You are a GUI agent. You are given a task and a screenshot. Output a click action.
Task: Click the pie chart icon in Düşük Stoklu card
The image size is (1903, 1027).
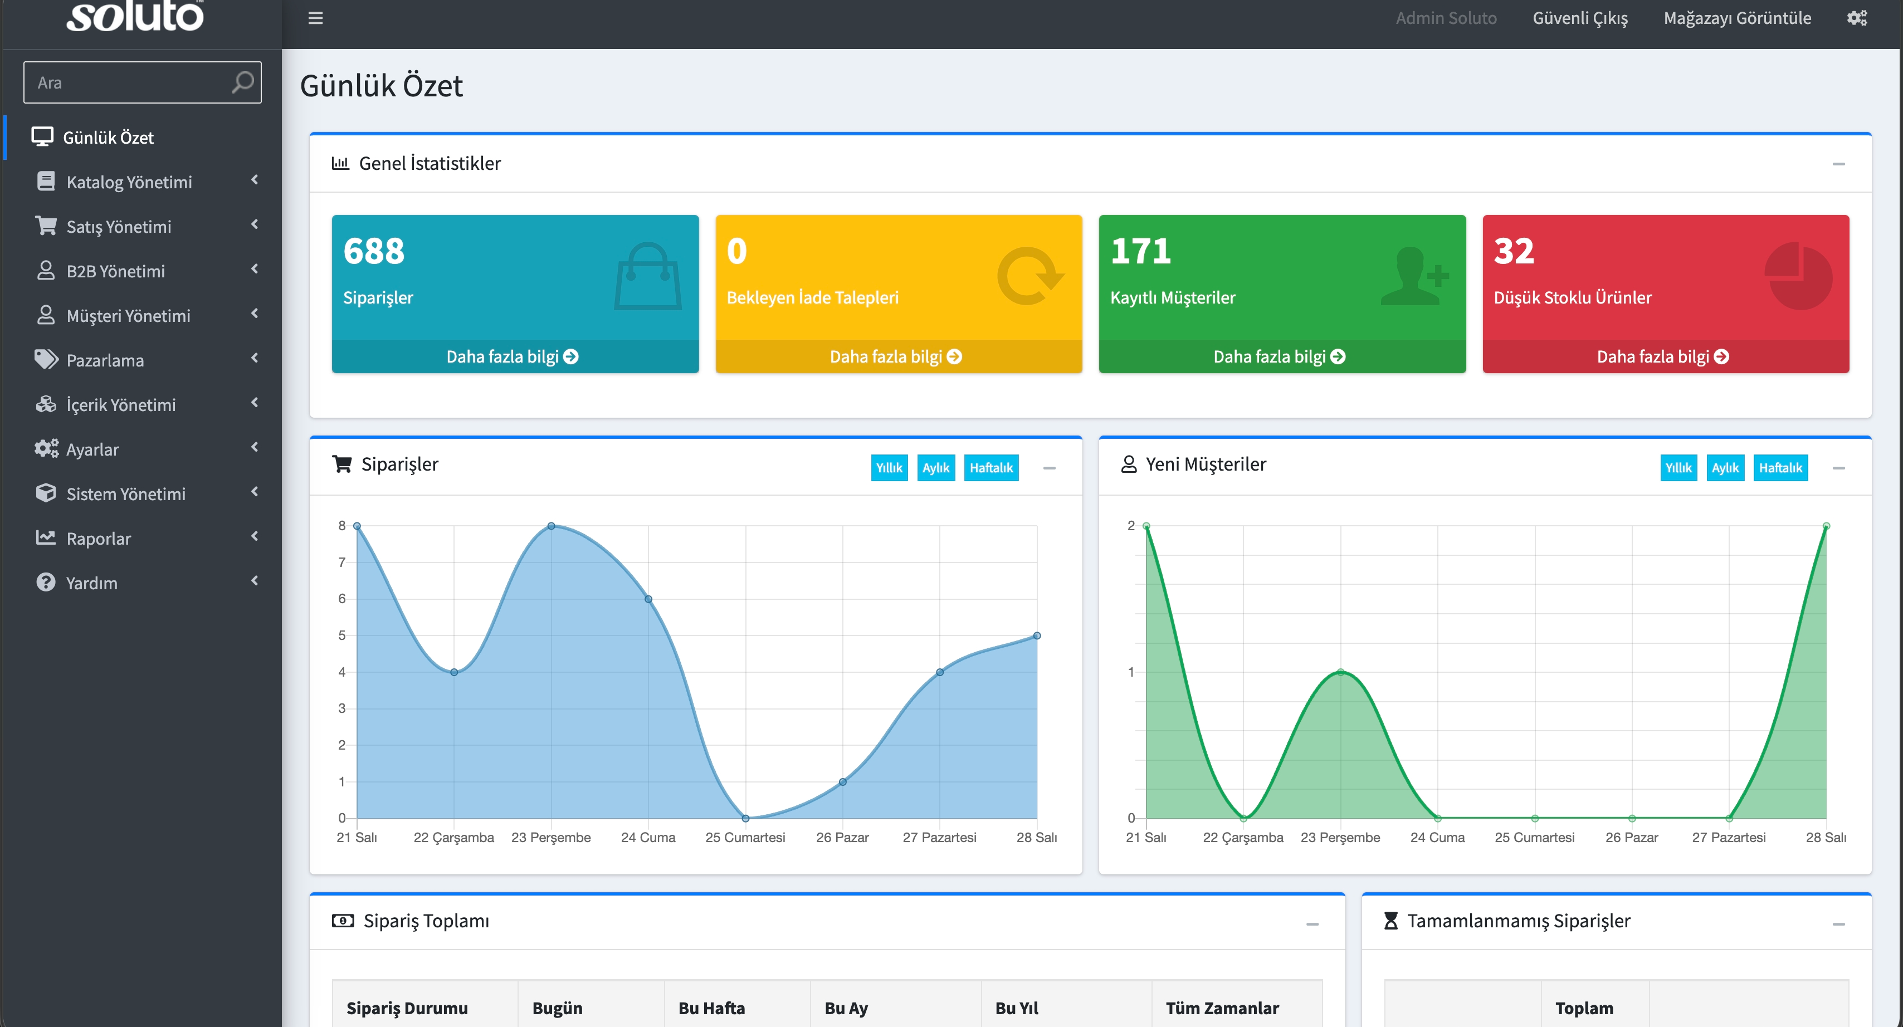click(x=1798, y=276)
